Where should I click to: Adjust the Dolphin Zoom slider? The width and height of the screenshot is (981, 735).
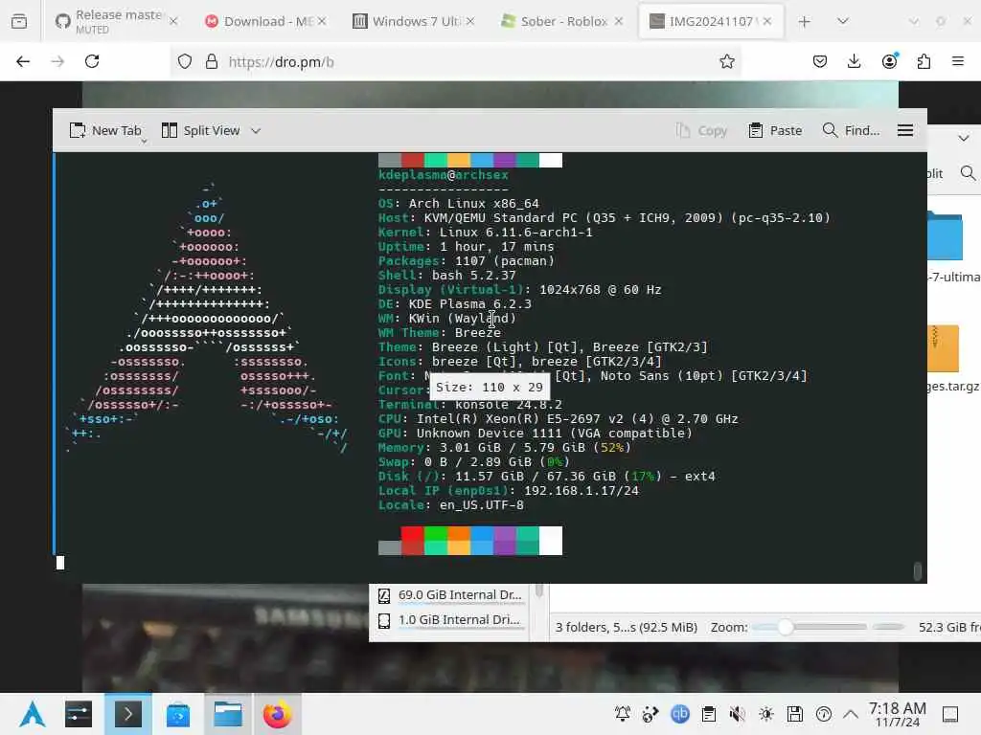(810, 627)
